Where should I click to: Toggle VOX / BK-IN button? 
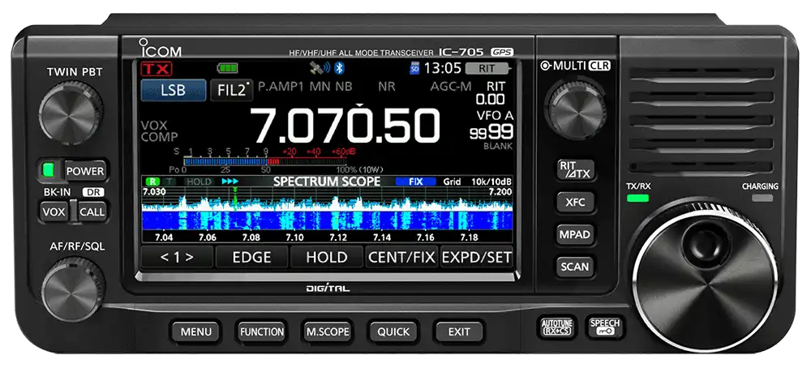pyautogui.click(x=54, y=212)
